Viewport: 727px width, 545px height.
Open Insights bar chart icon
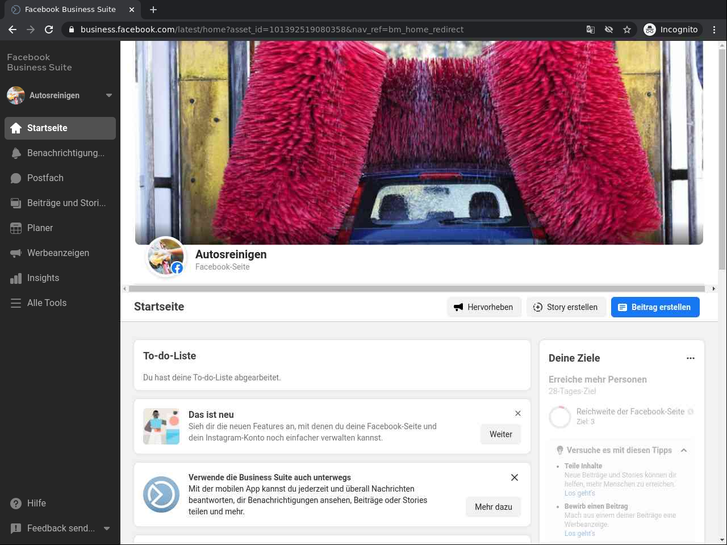16,278
